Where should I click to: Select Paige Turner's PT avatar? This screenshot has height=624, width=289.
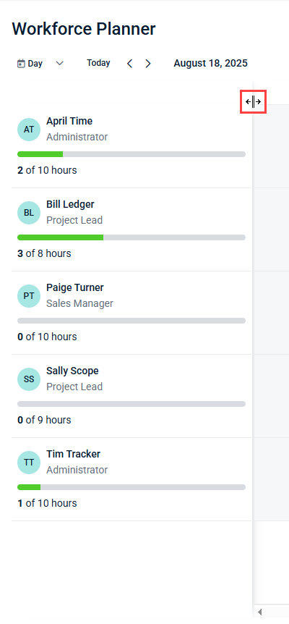29,295
